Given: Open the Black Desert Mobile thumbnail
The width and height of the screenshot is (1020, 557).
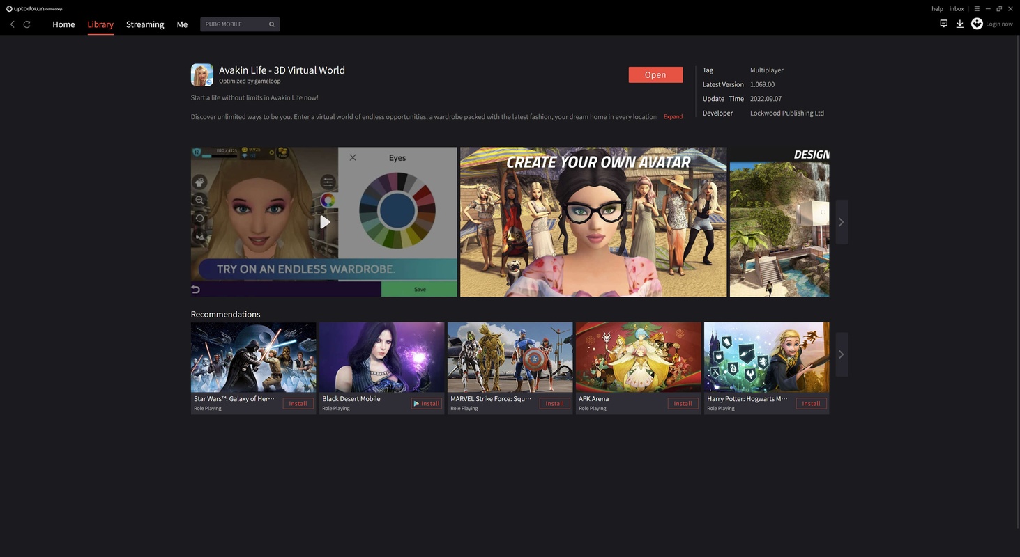Looking at the screenshot, I should tap(382, 357).
